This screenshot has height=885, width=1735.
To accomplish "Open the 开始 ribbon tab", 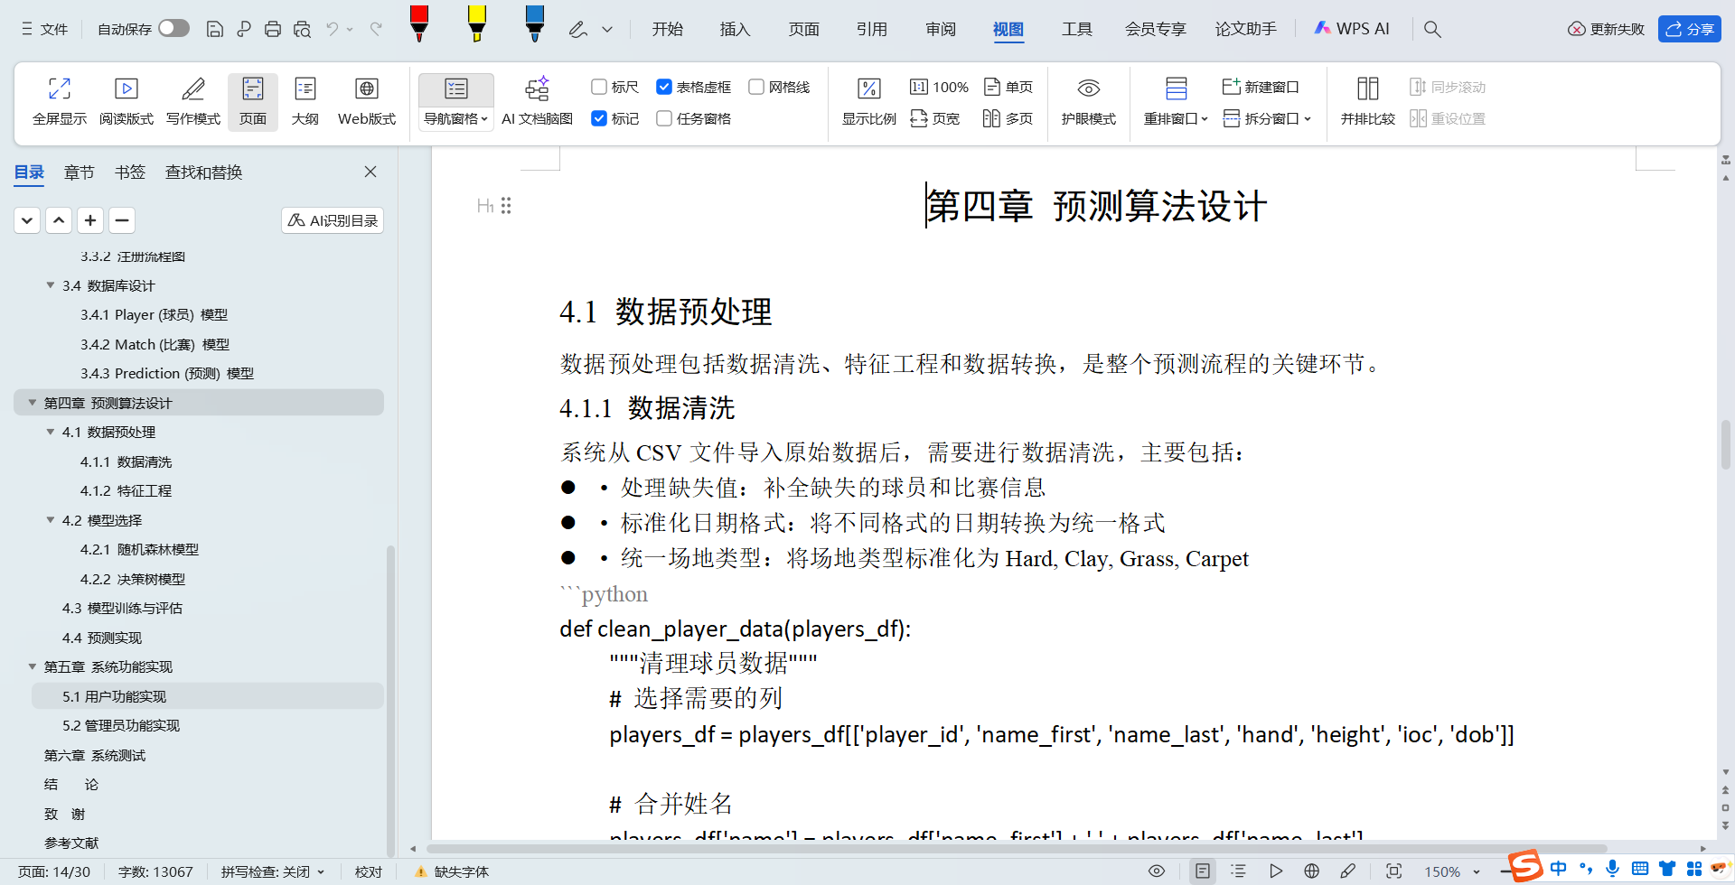I will [x=668, y=29].
